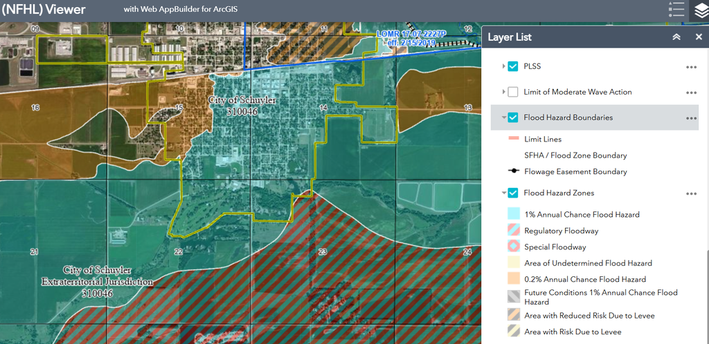Select the Flood Hazard Zones layer title
Viewport: 709px width, 344px height.
[559, 193]
